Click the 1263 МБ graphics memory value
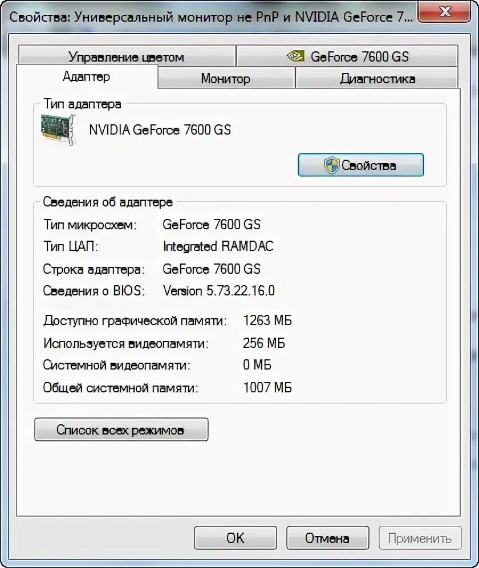Image resolution: width=479 pixels, height=568 pixels. [x=267, y=320]
